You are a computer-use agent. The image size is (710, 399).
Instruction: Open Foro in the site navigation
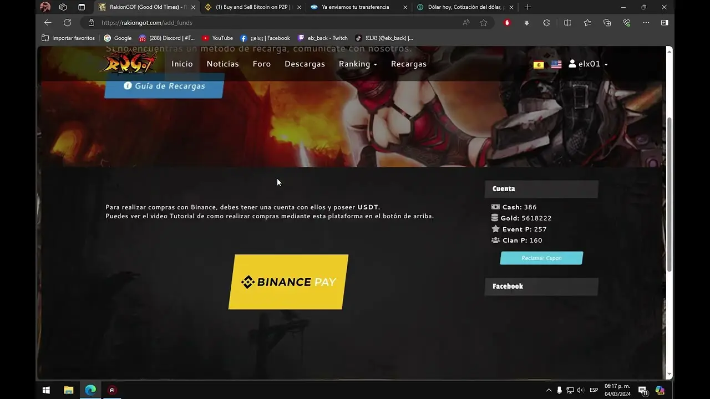(x=262, y=64)
